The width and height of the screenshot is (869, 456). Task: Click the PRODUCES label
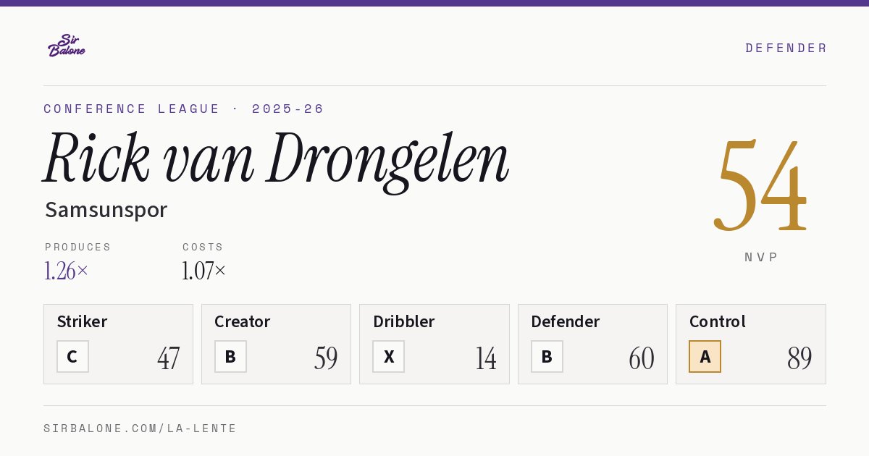coord(78,247)
